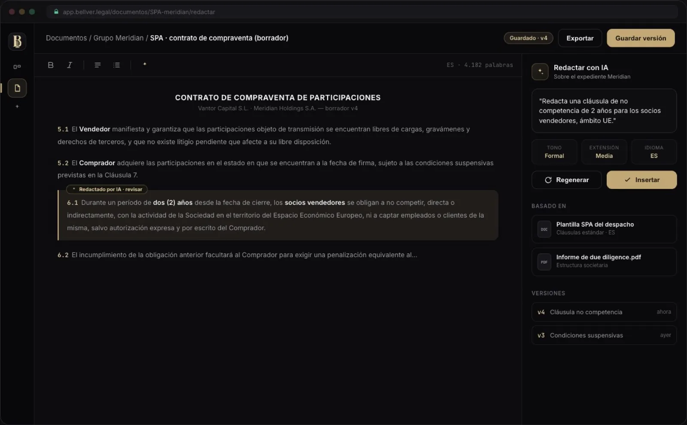Select version v3 Condiciones suspensivas
687x425 pixels.
pos(604,335)
